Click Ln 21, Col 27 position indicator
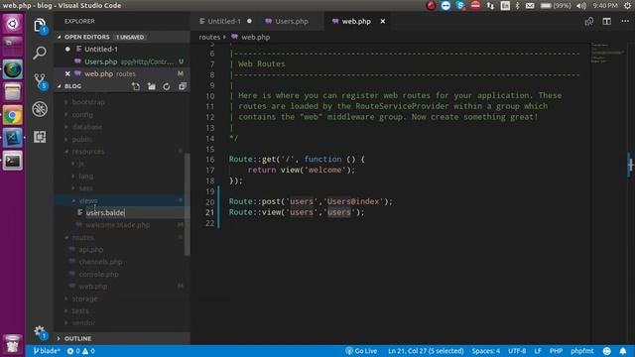 426,351
